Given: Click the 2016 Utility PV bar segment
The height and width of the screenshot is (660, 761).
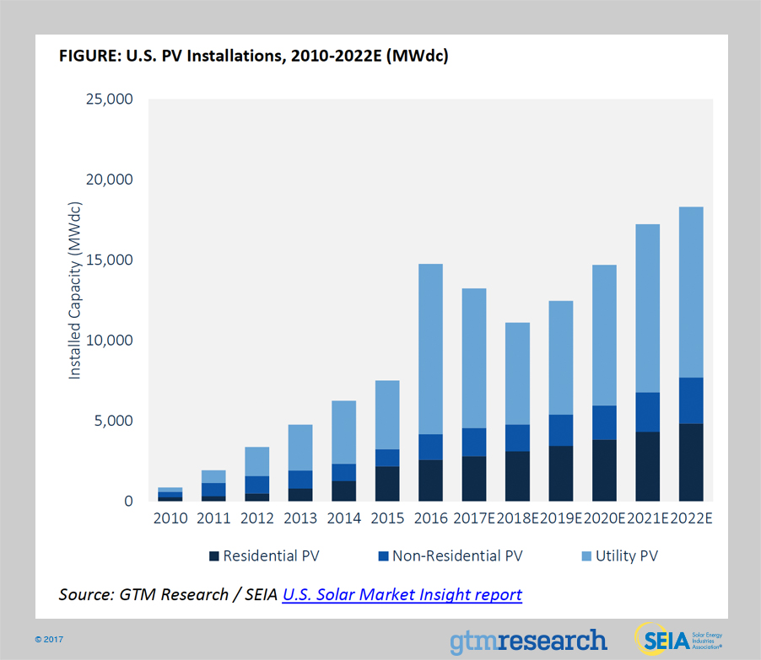Looking at the screenshot, I should (430, 349).
